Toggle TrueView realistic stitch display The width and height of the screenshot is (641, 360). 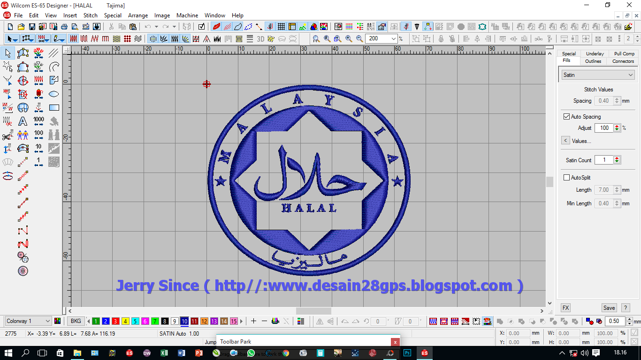click(x=217, y=27)
